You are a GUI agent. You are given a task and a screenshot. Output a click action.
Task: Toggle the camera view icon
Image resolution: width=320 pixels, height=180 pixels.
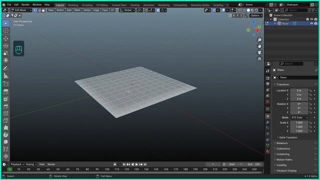click(259, 52)
